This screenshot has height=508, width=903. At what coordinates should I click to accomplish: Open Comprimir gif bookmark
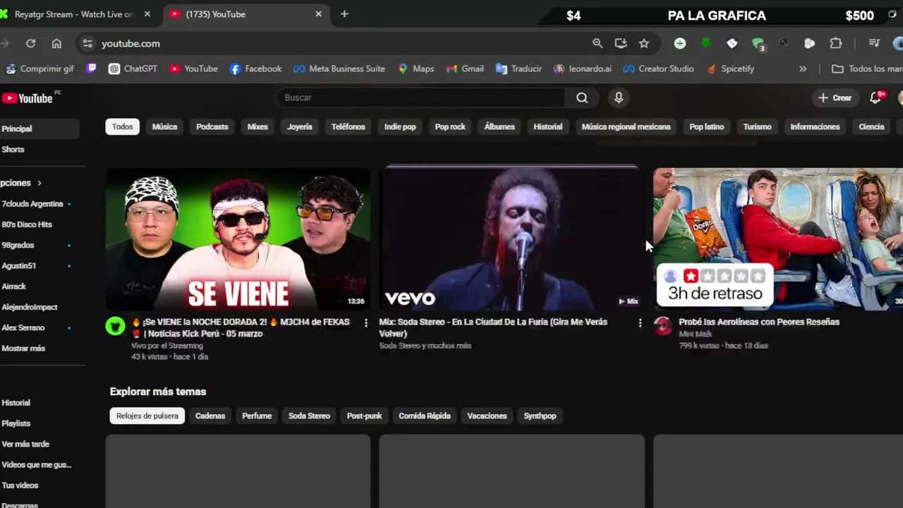coord(40,69)
